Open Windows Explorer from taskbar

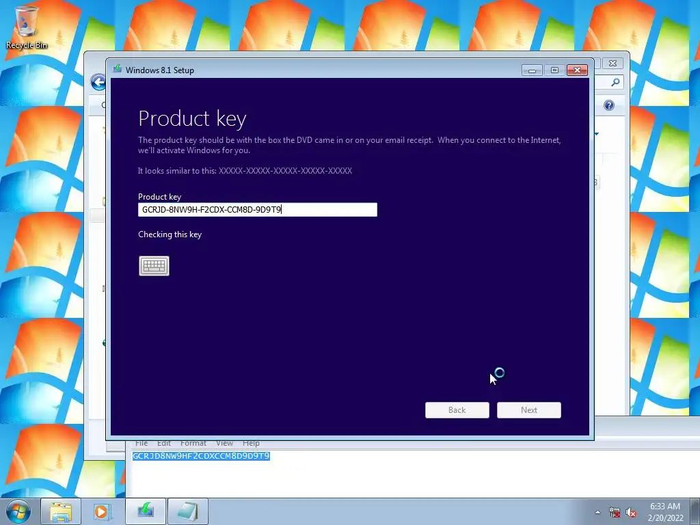pos(61,511)
